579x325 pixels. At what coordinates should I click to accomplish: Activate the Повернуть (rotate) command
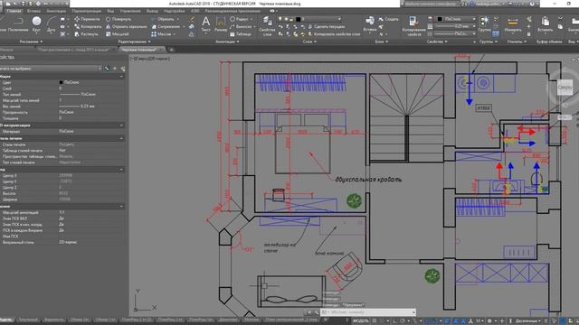tap(119, 19)
